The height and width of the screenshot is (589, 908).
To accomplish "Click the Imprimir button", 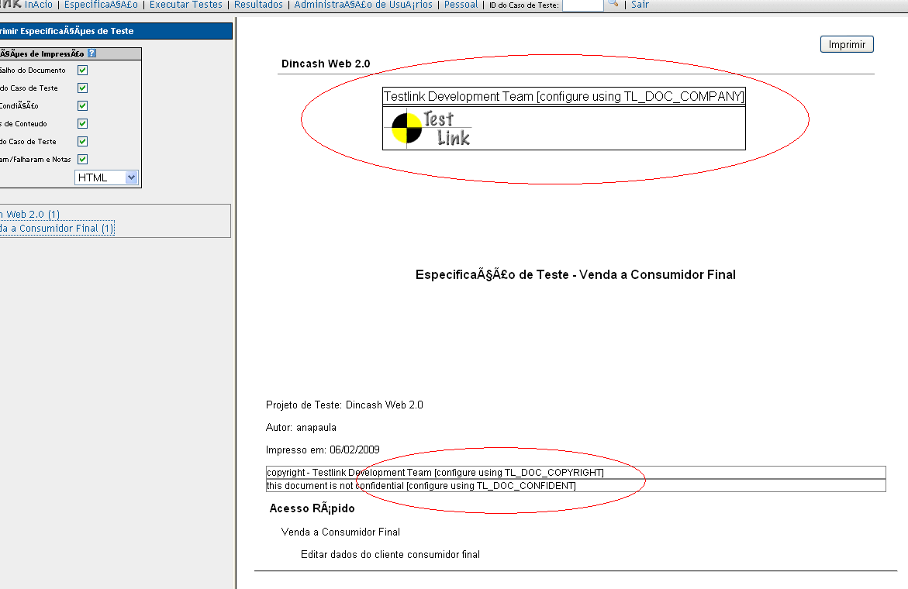I will pyautogui.click(x=847, y=44).
